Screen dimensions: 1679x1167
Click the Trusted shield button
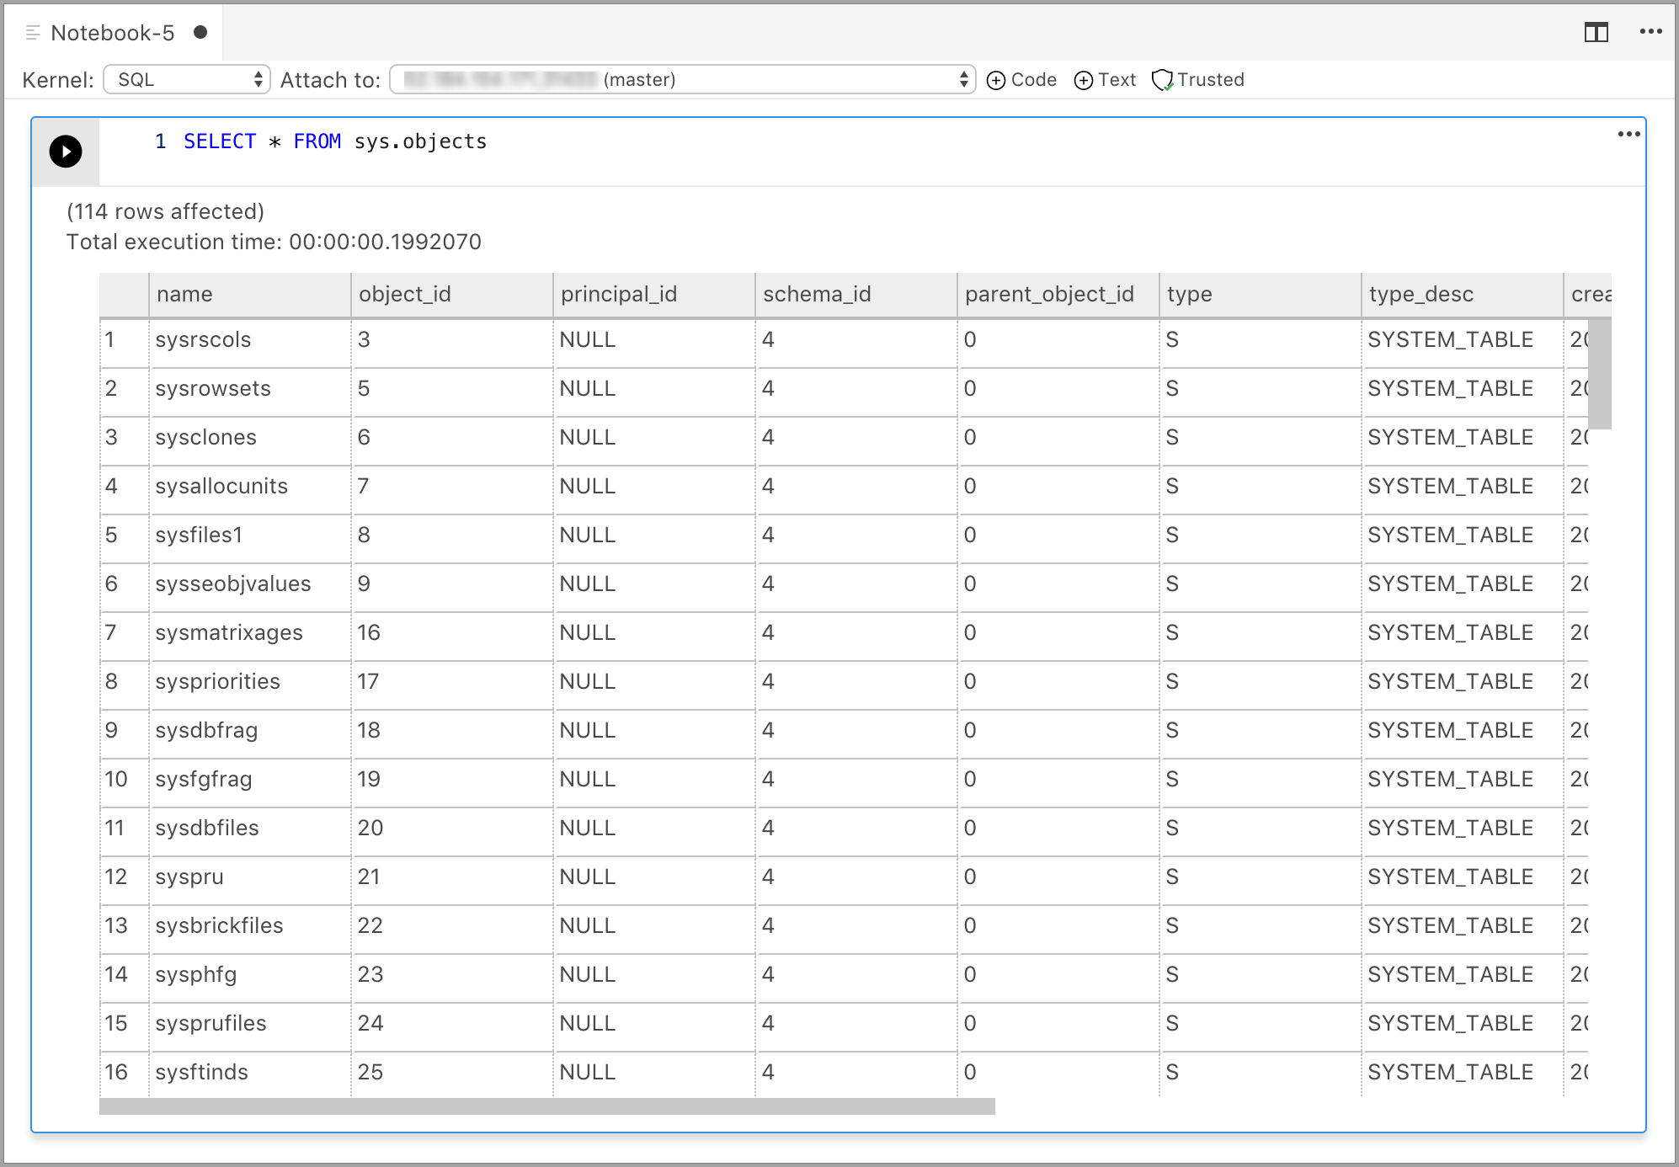pos(1197,80)
